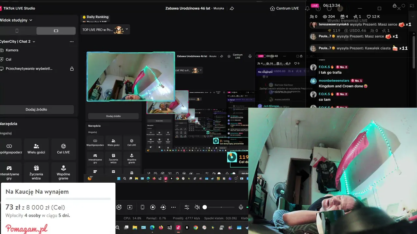Click the Kingdom and Crown done chat message
This screenshot has width=417, height=234.
coord(343,86)
